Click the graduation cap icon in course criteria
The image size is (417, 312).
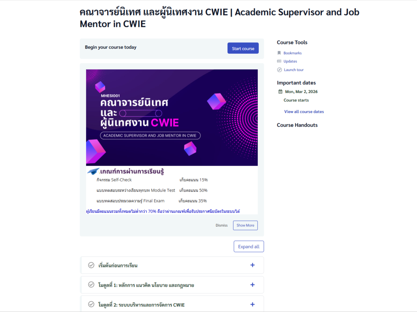click(93, 171)
